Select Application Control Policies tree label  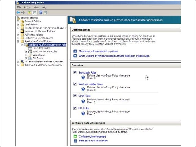(x=38, y=41)
